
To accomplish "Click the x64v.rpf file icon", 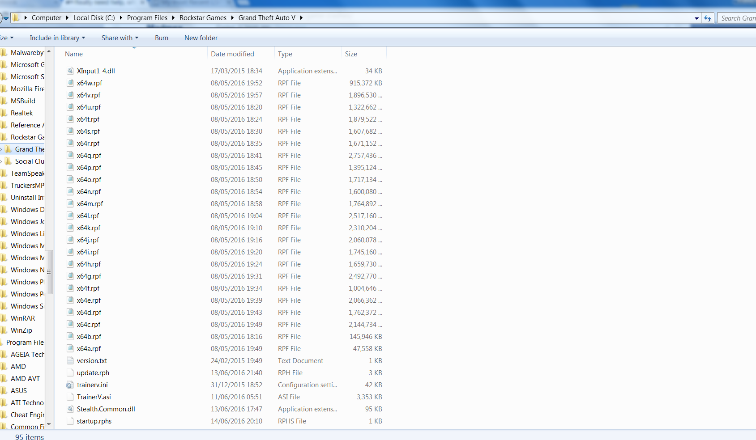I will pyautogui.click(x=70, y=95).
